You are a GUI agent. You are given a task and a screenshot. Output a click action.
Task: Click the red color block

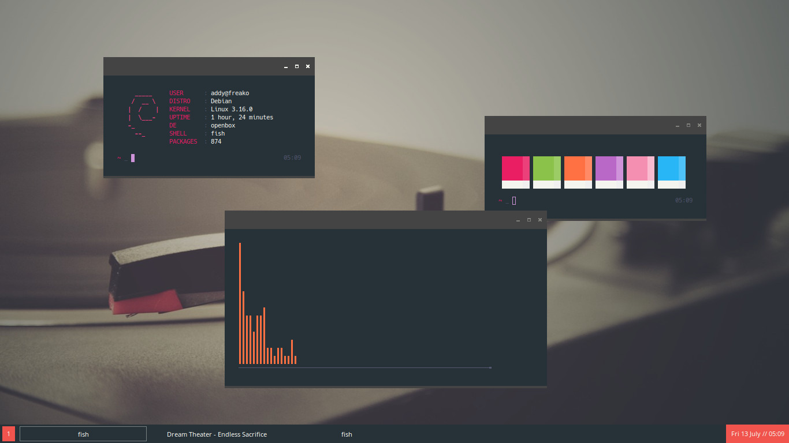(516, 172)
